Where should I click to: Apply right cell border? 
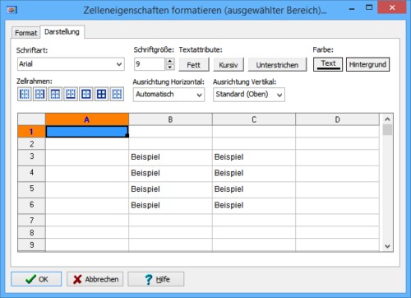(x=39, y=94)
